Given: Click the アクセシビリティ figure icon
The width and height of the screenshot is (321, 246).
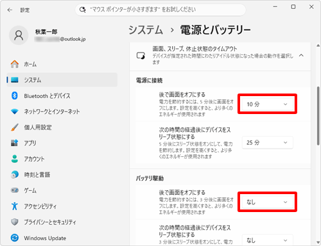Looking at the screenshot, I should (x=15, y=206).
